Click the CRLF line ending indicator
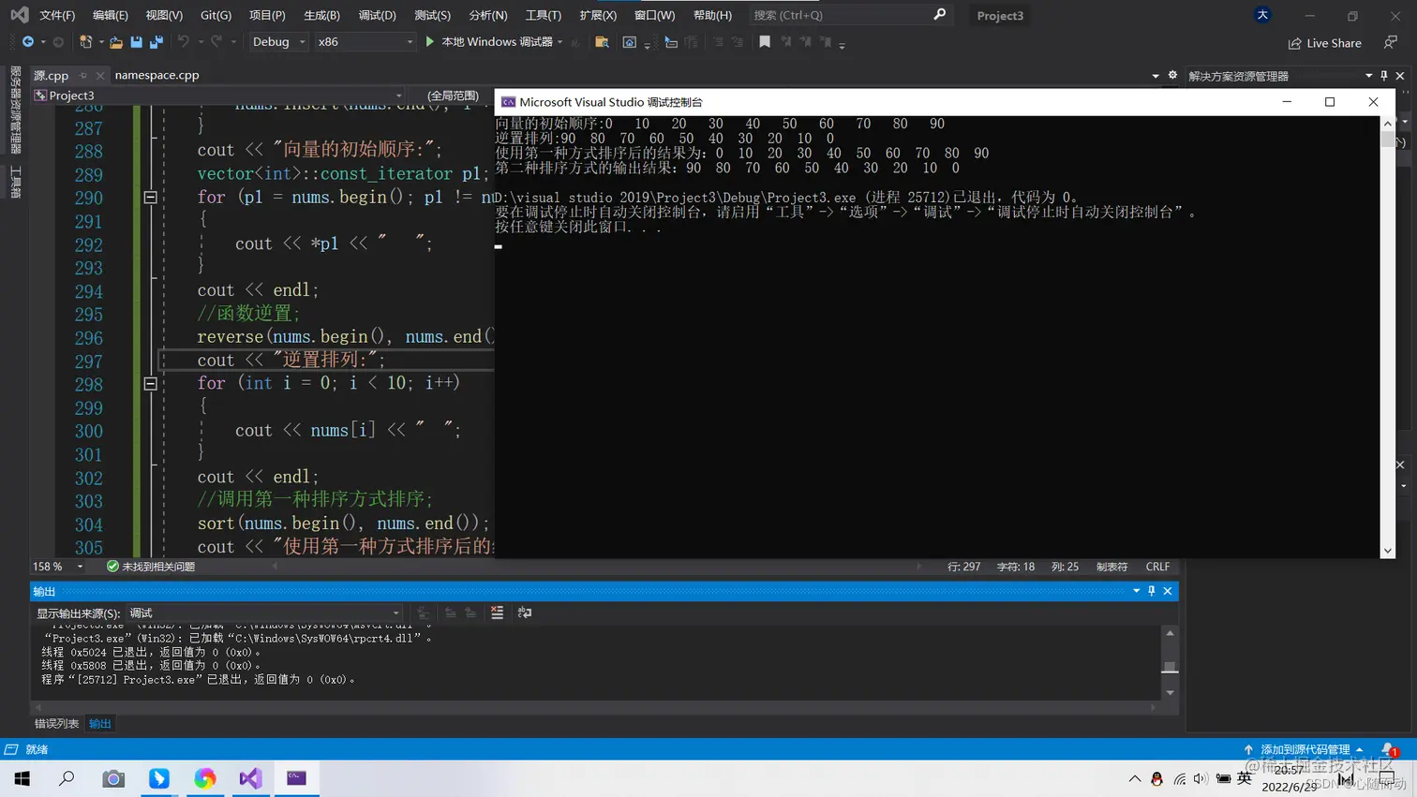 [x=1157, y=567]
